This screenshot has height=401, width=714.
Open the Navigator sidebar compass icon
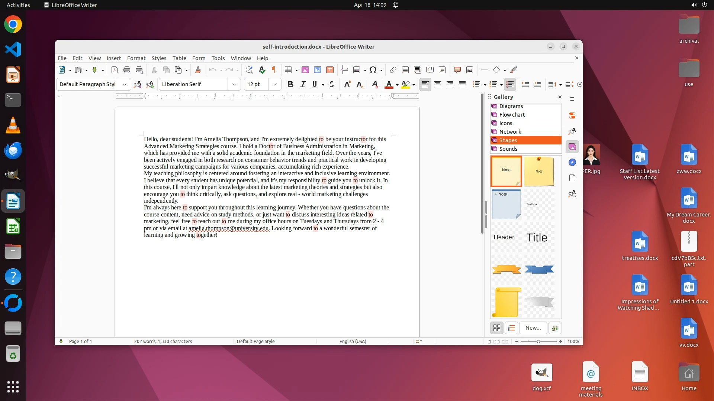pos(572,162)
